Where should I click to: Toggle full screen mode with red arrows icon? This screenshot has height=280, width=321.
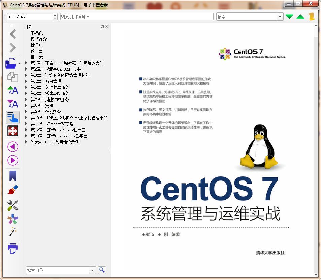13,131
